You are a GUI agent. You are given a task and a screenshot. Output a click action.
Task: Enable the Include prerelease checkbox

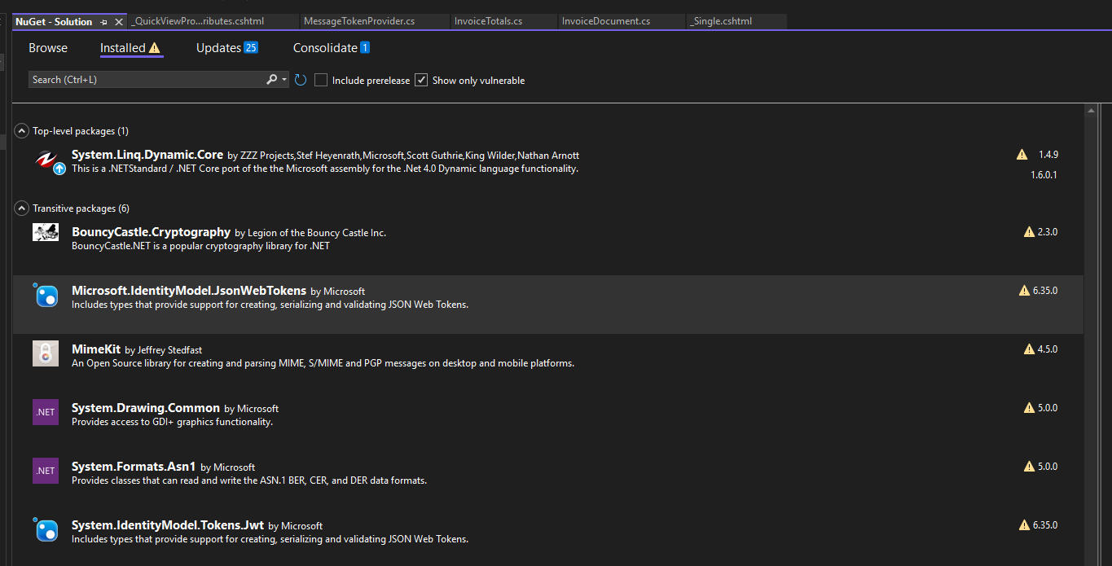pos(320,80)
